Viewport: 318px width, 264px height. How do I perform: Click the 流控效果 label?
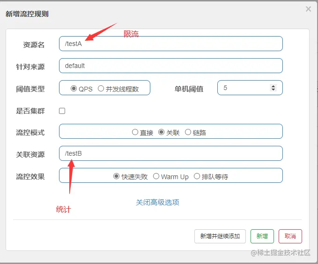[30, 176]
